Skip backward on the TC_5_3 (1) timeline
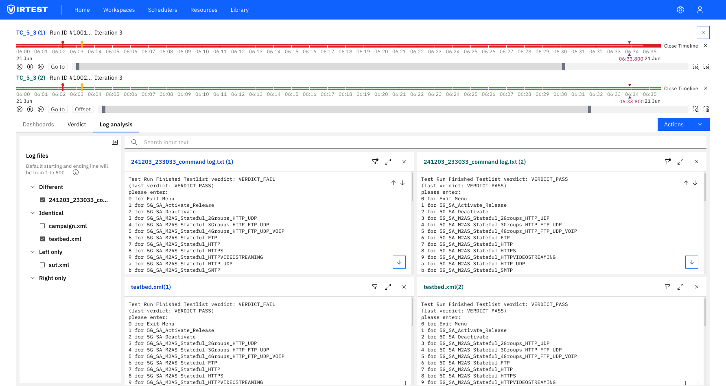Image resolution: width=726 pixels, height=386 pixels. (20, 66)
